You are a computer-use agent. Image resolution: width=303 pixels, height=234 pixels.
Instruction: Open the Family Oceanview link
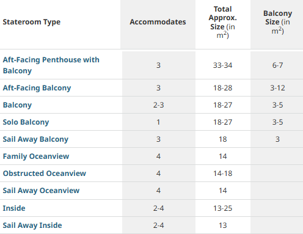coord(36,156)
